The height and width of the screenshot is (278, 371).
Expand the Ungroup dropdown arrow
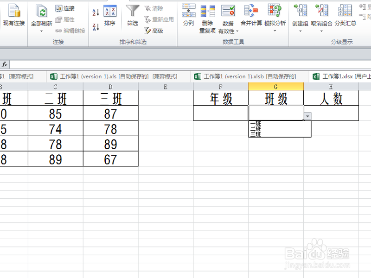pos(321,31)
